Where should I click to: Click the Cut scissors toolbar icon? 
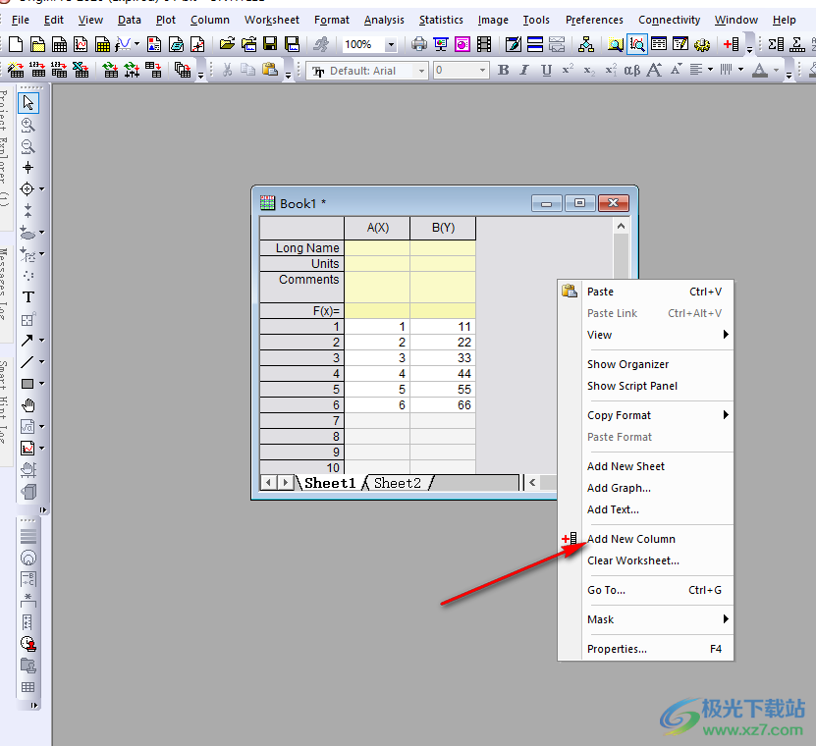coord(228,70)
